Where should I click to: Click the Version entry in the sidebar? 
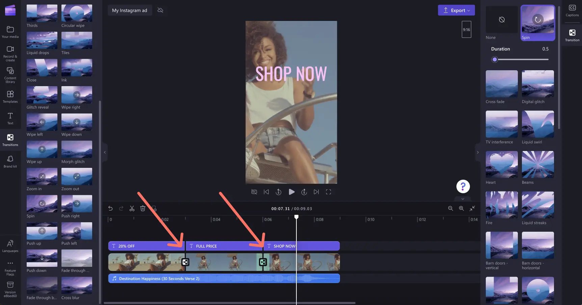point(10,289)
